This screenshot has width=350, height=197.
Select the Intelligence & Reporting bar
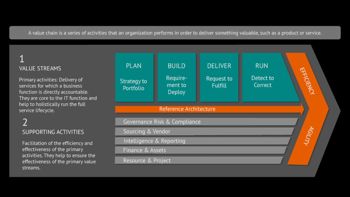tap(203, 141)
